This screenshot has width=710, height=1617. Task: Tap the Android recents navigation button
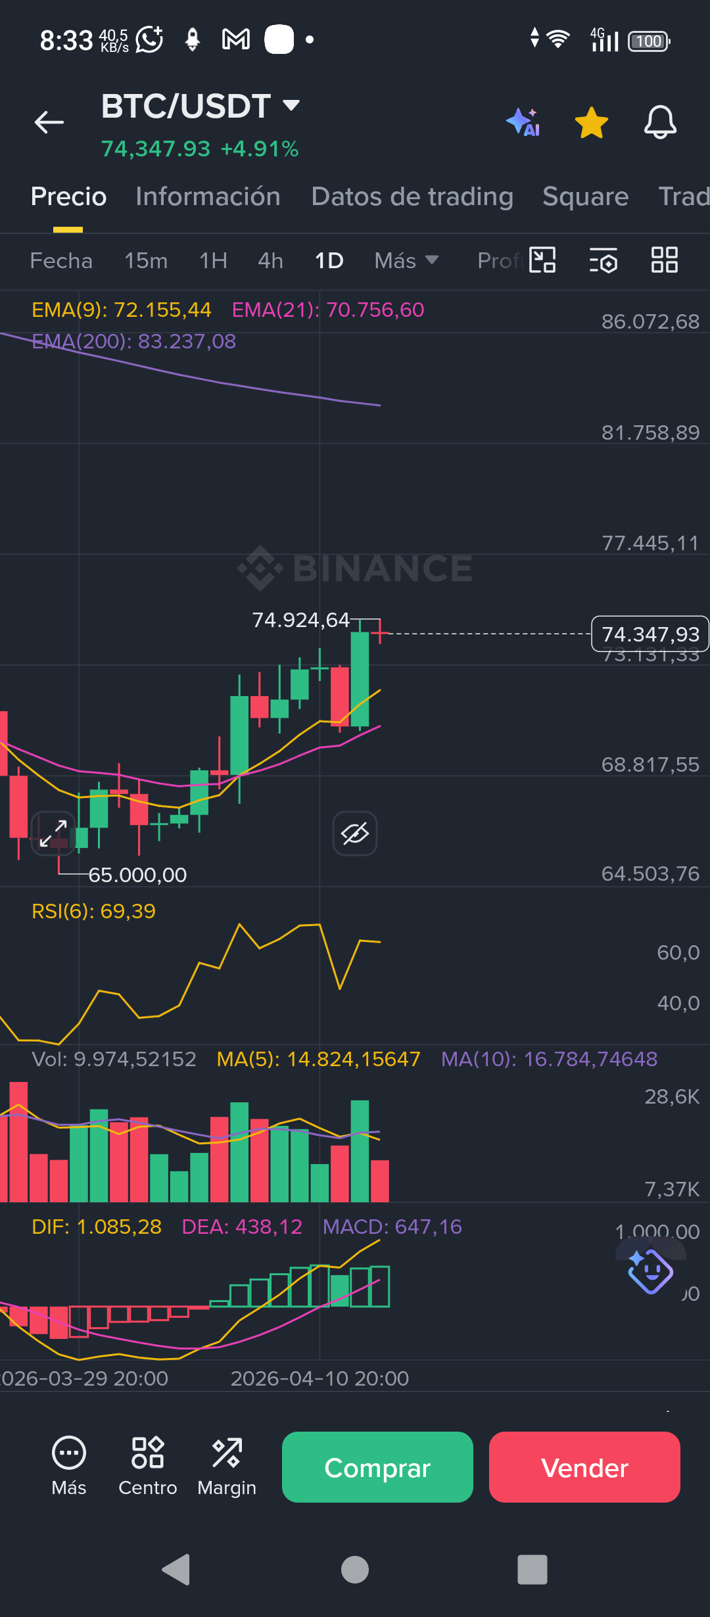click(x=532, y=1570)
